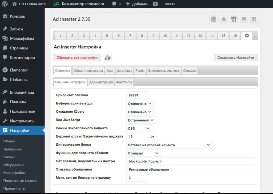This screenshot has height=194, width=273.
Task: Expand Динамические блоки dropdown
Action: pos(169,145)
